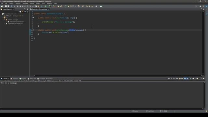Image resolution: width=208 pixels, height=117 pixels.
Task: Open the Run menu
Action: (x=44, y=4)
